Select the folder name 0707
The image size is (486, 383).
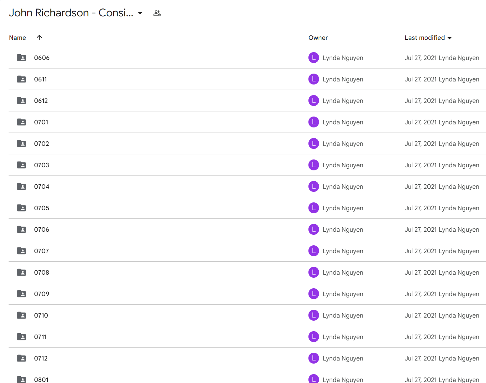pyautogui.click(x=42, y=251)
